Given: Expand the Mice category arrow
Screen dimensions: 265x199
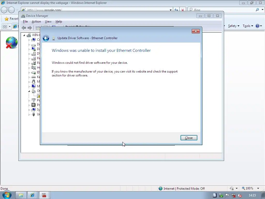Looking at the screenshot, I should [29, 82].
